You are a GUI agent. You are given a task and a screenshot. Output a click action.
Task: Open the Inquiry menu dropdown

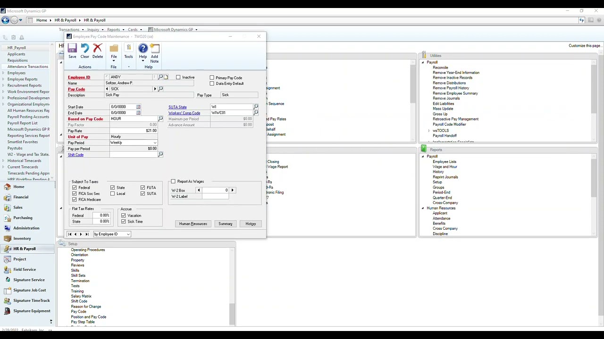coord(95,30)
